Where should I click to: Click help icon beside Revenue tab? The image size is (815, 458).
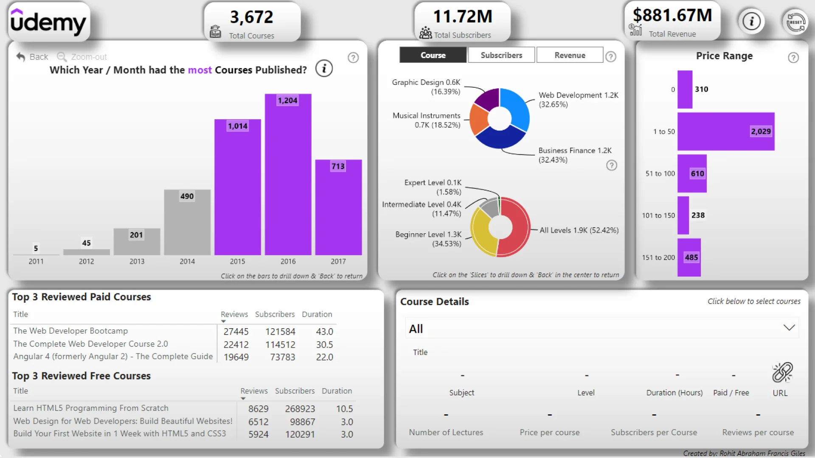point(611,56)
